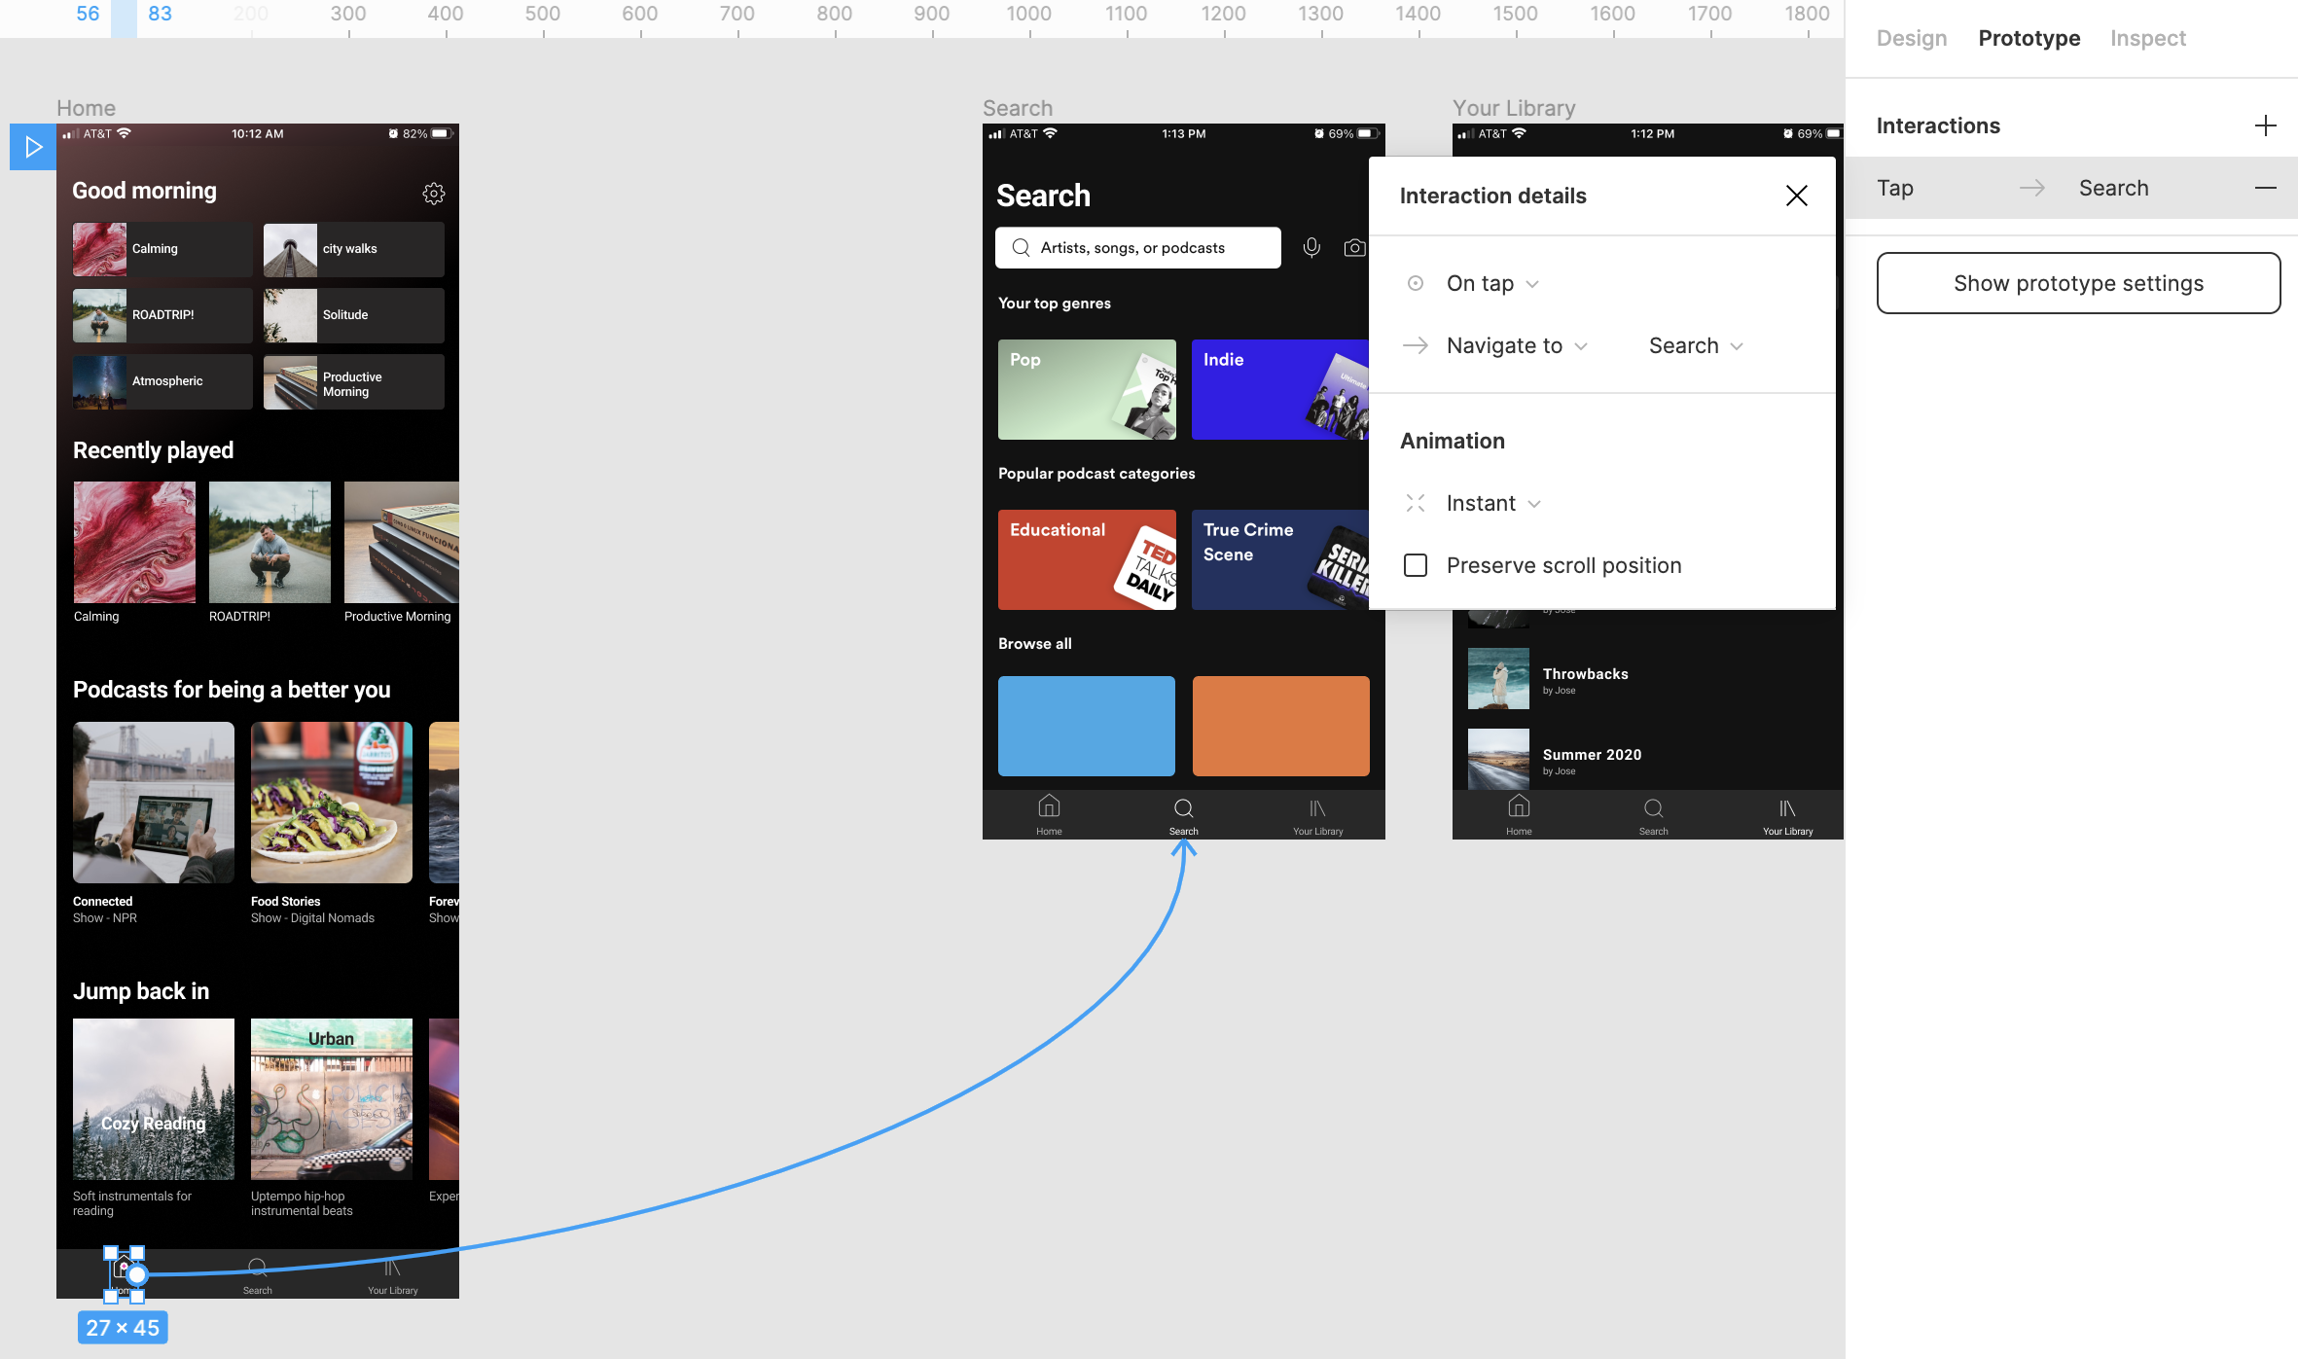
Task: Click the Inspect tab in right panel
Action: 2147,36
